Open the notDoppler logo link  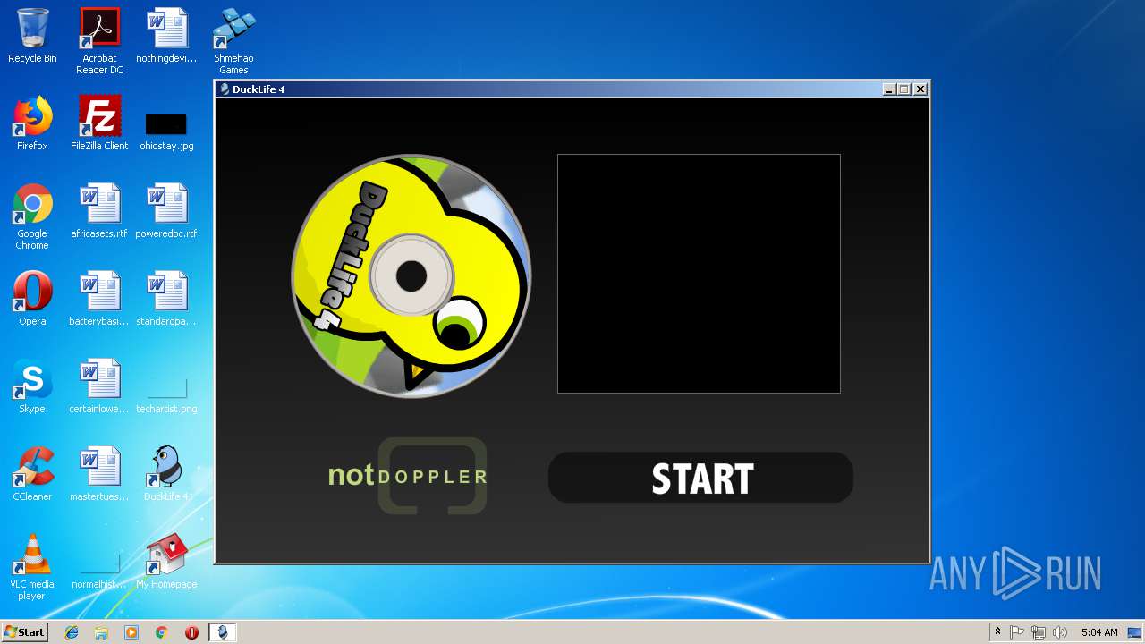(408, 476)
